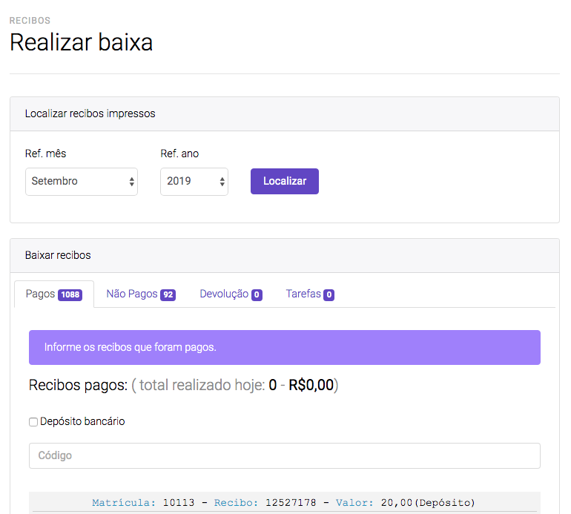Screen dimensions: 571x514
Task: Click the RECIBOS breadcrumb label
Action: [x=30, y=21]
